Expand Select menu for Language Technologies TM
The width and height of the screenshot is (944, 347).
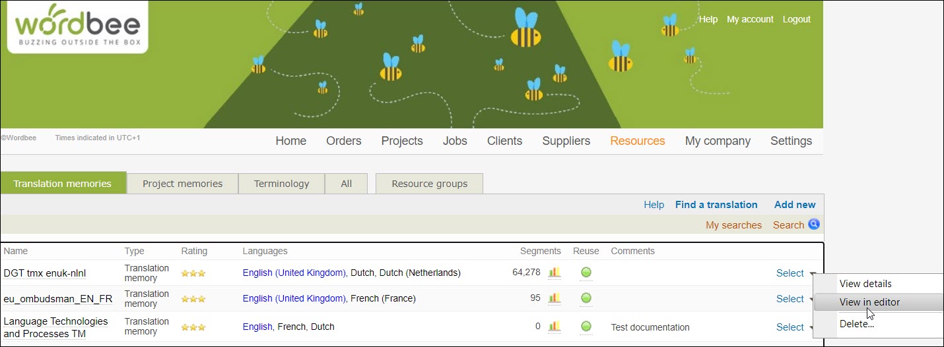[x=790, y=327]
